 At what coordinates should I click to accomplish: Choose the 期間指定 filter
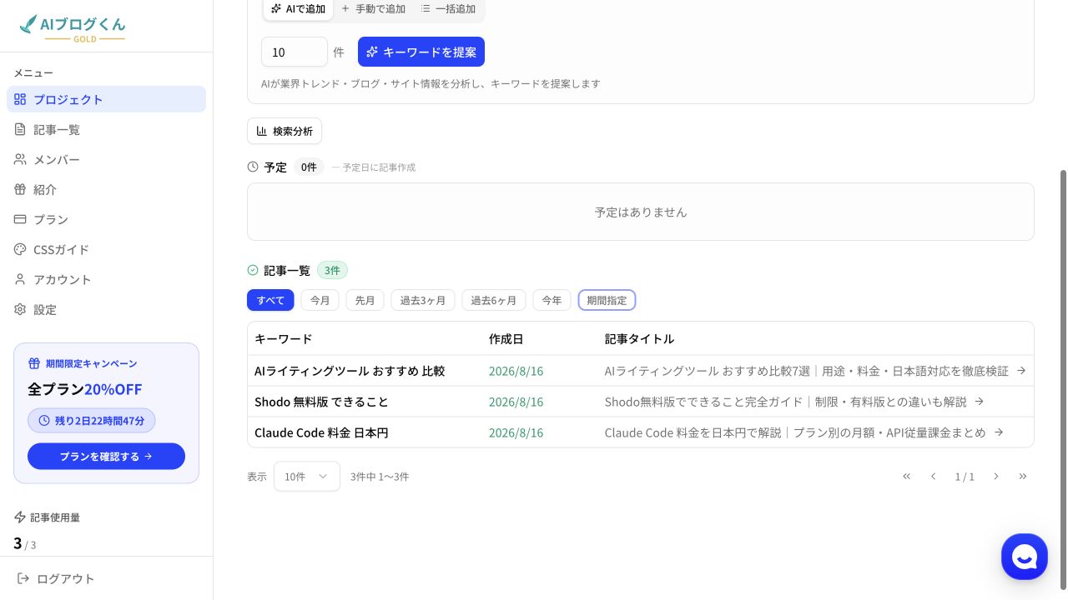[x=607, y=300]
